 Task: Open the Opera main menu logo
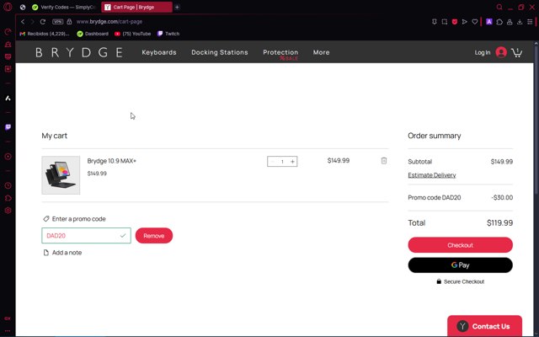pos(8,7)
